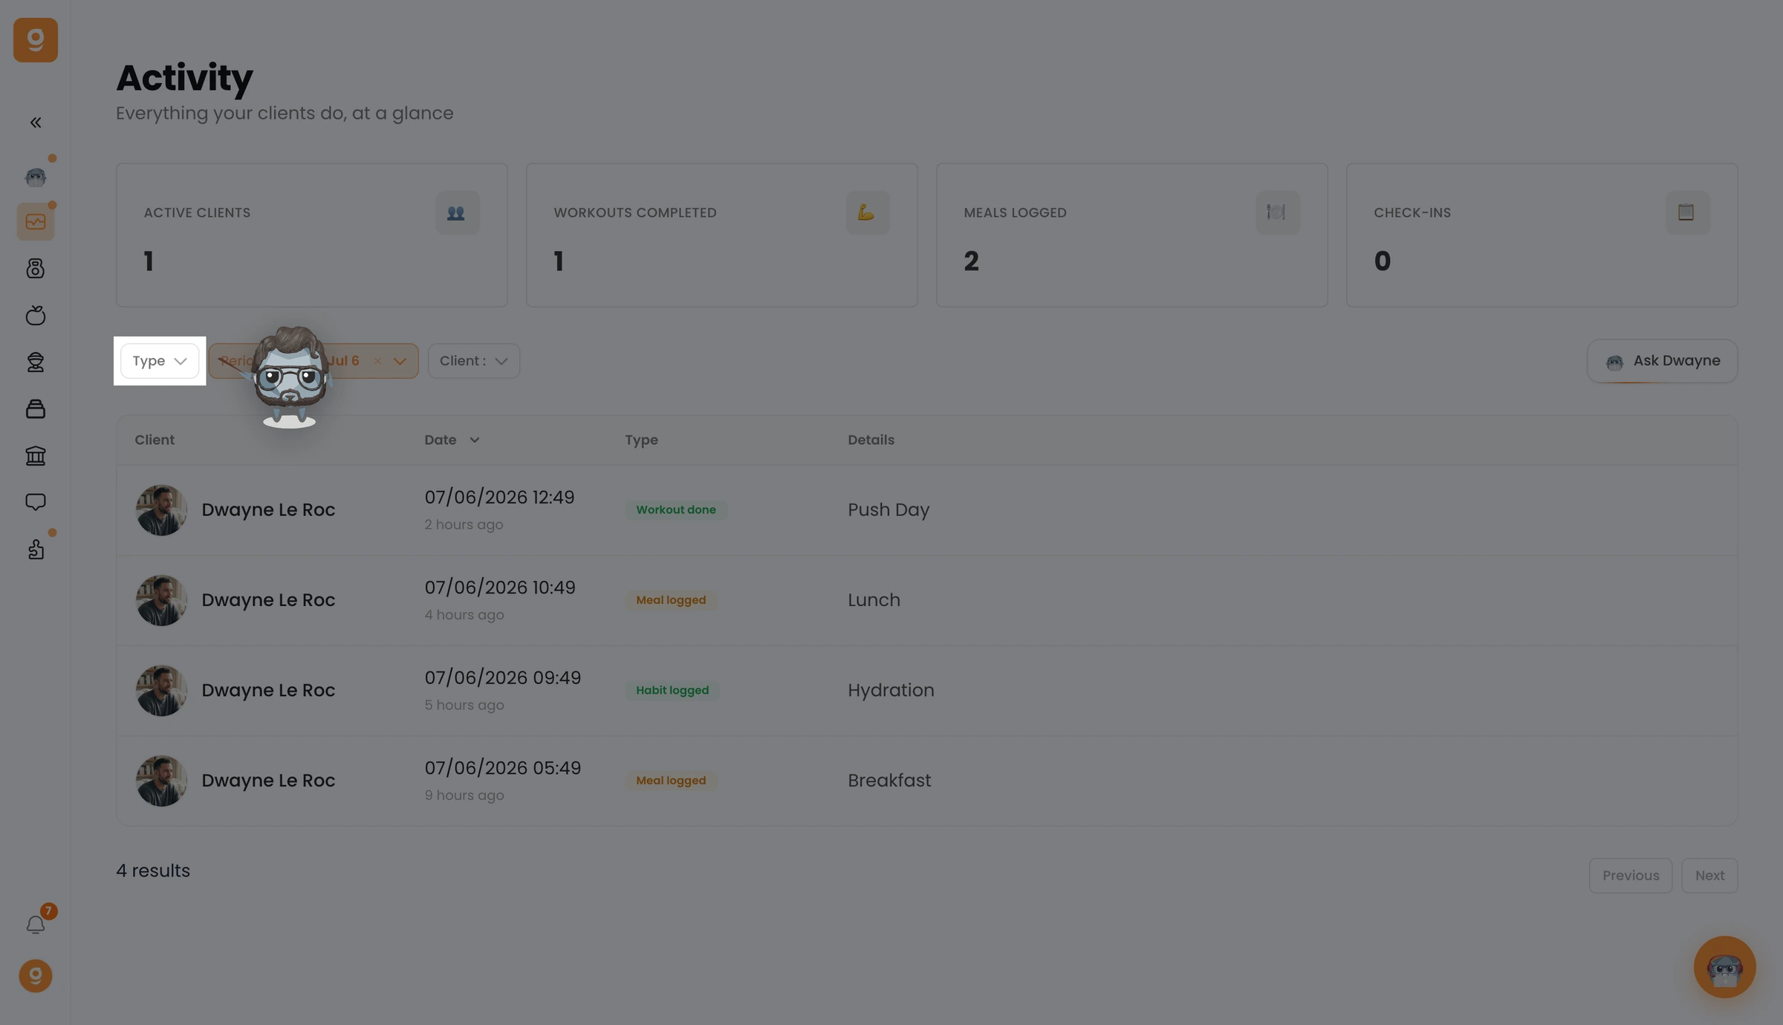The height and width of the screenshot is (1025, 1783).
Task: Click the date 07/06/2026 09:49
Action: point(503,678)
